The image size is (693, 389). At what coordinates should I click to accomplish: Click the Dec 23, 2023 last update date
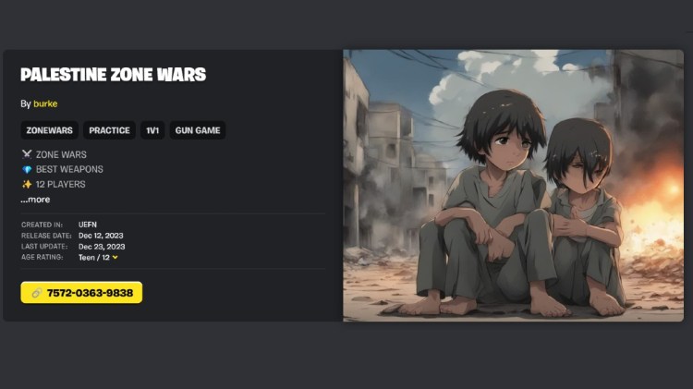point(102,247)
